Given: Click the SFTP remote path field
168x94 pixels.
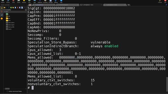Looking at the screenshot, I should click(x=14, y=10).
